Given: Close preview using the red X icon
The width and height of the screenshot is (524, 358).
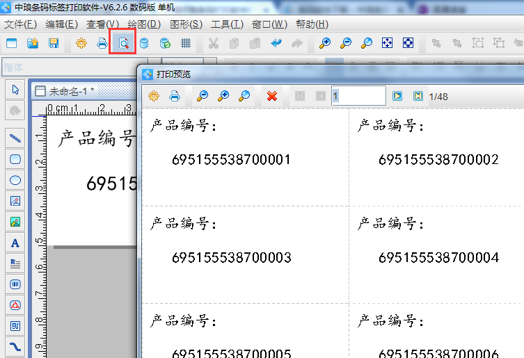Looking at the screenshot, I should [x=272, y=96].
